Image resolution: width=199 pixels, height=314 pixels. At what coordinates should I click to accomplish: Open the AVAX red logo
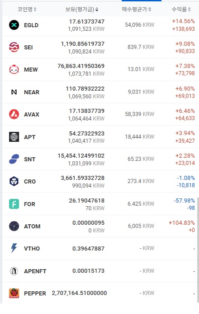tap(14, 114)
